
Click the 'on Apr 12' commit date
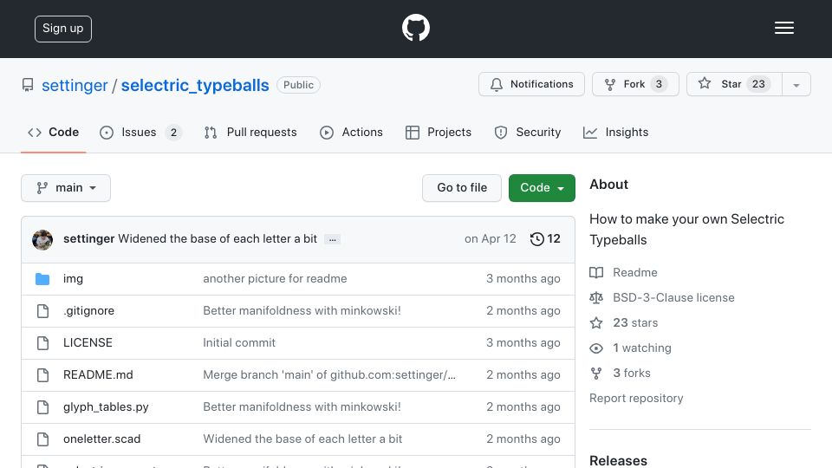pyautogui.click(x=491, y=239)
